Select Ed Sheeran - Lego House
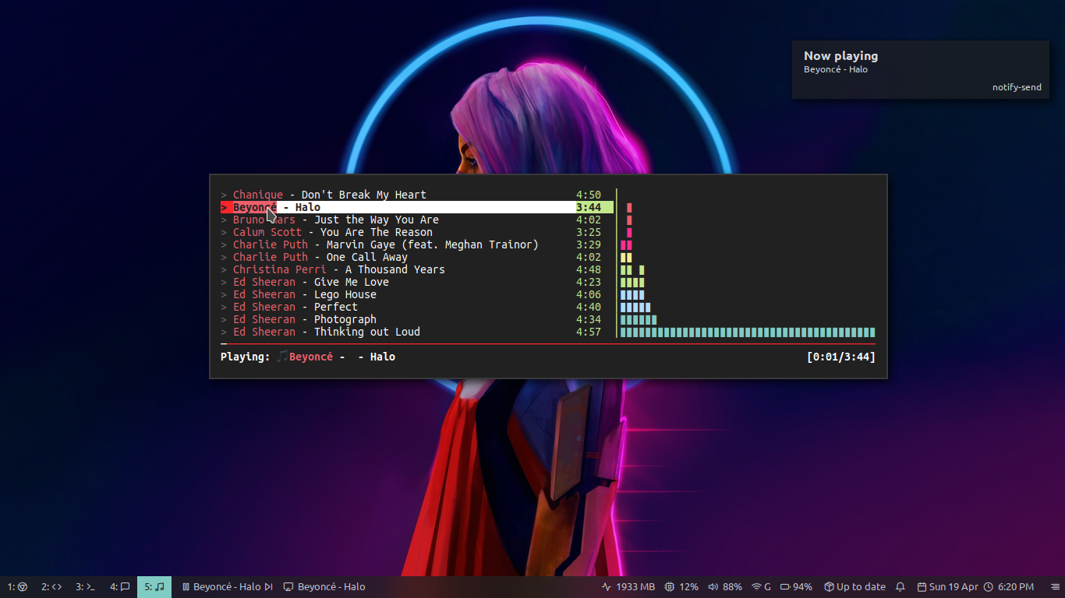 (x=417, y=294)
